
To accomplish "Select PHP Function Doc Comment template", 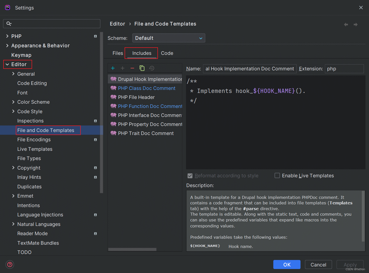I will (x=145, y=106).
